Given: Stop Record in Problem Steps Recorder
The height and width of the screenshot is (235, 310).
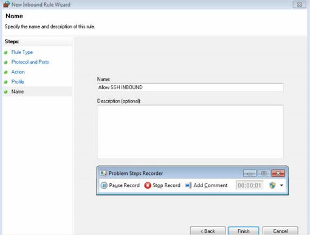Looking at the screenshot, I should [x=162, y=185].
